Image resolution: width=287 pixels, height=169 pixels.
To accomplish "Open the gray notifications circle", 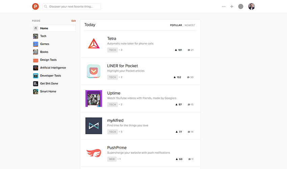I will pyautogui.click(x=241, y=6).
